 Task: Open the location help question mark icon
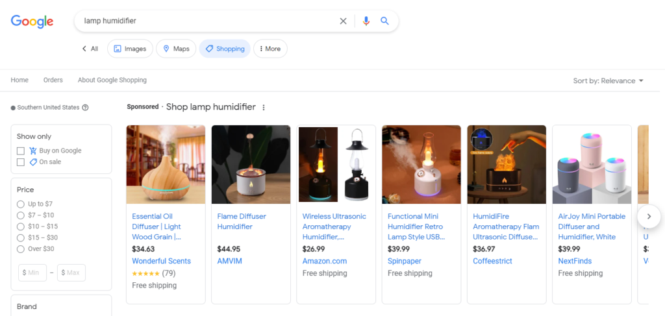85,108
